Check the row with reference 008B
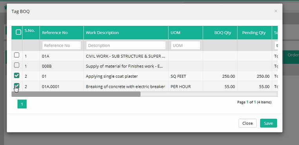Image resolution: width=299 pixels, height=145 pixels. tap(16, 65)
